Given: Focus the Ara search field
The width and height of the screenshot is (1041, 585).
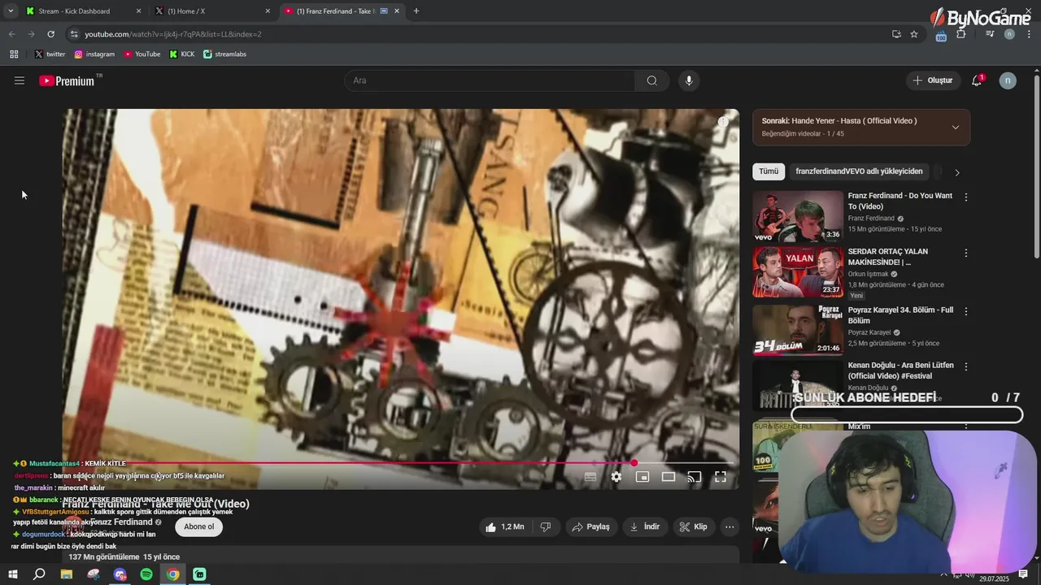Looking at the screenshot, I should [490, 80].
